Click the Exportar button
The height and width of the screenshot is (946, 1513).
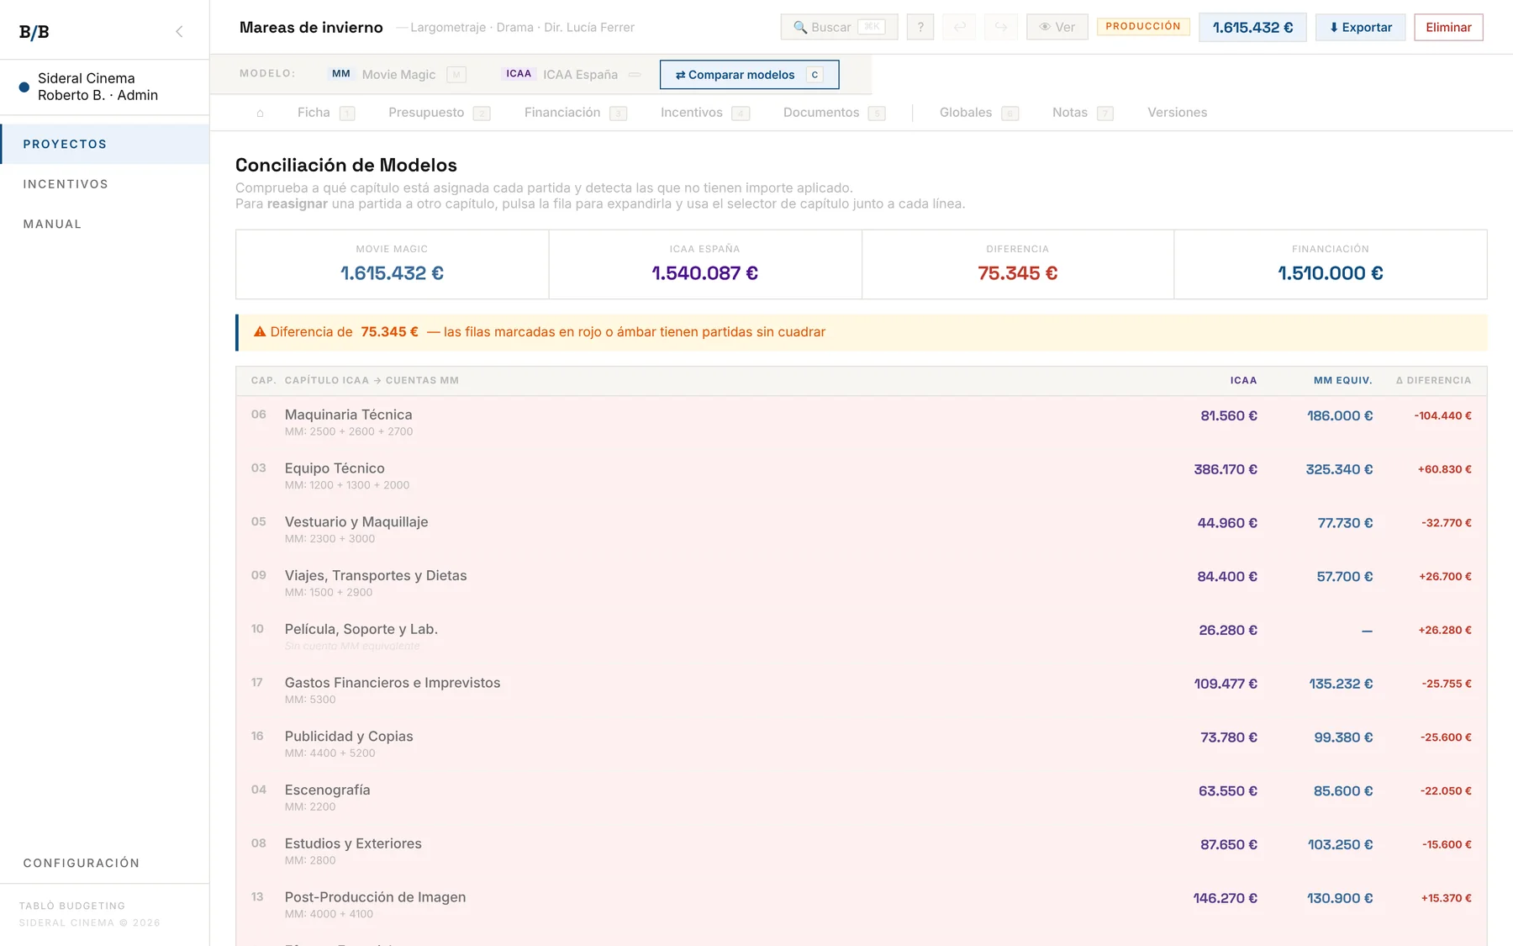point(1360,27)
